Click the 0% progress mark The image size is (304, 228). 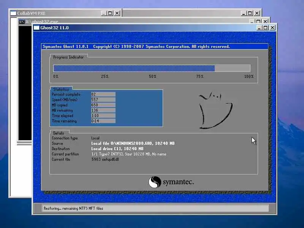click(56, 76)
